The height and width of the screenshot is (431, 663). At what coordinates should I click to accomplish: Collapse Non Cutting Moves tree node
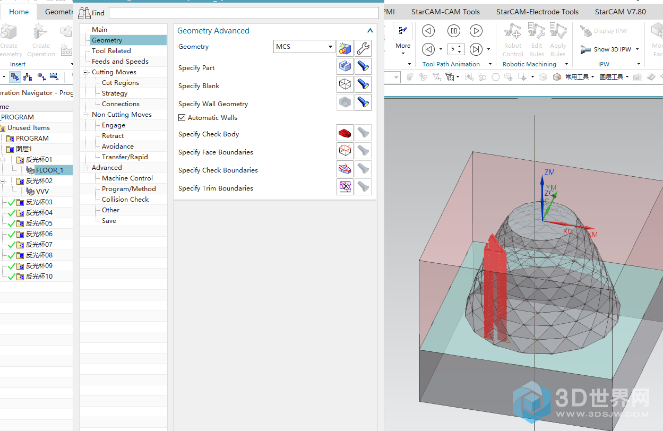tap(86, 115)
